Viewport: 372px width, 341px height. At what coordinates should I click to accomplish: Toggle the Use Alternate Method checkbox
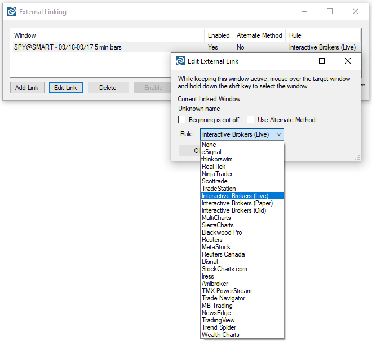tap(251, 120)
